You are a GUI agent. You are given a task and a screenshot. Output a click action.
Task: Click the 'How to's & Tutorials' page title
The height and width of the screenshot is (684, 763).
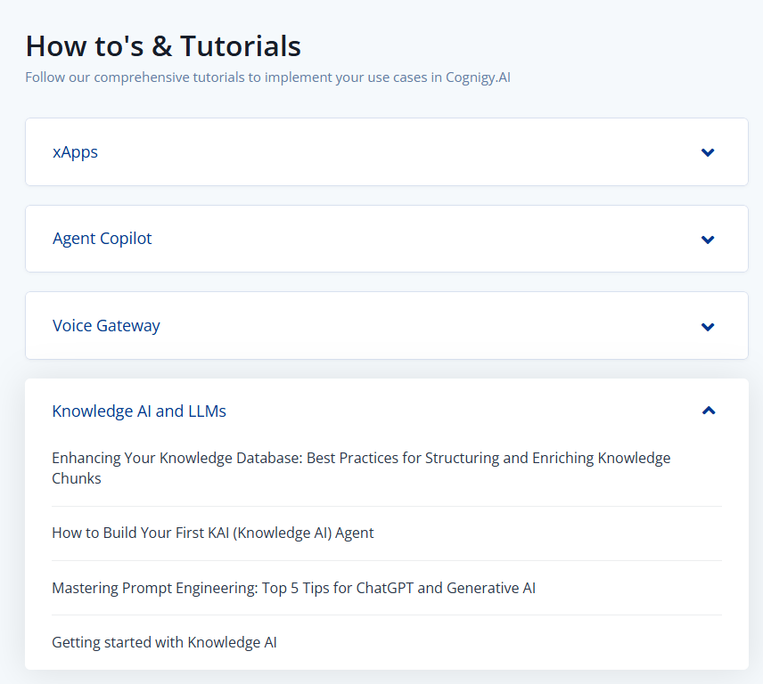(162, 45)
